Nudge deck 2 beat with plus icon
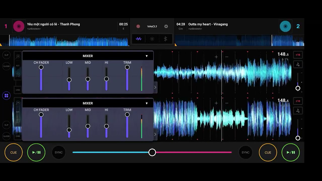 point(216,103)
